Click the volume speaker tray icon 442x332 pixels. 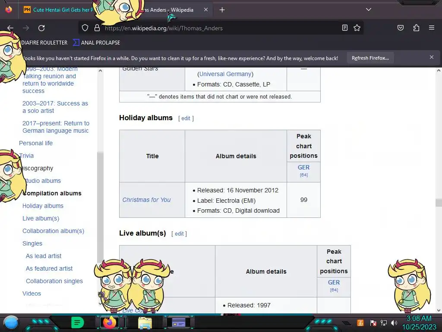[x=394, y=322]
